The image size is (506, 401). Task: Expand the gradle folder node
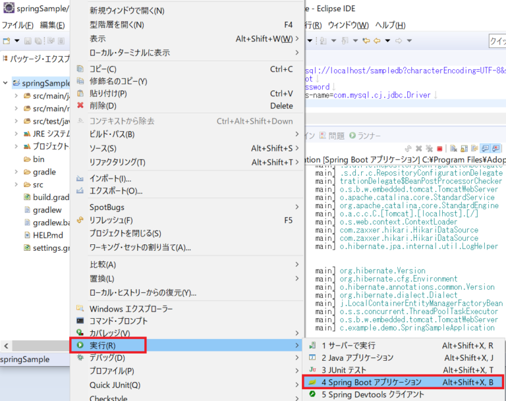pos(16,172)
